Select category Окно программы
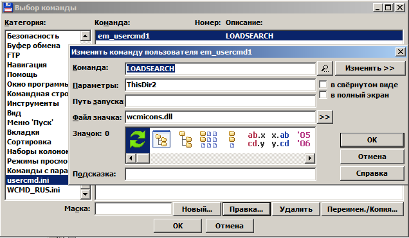 (x=37, y=84)
